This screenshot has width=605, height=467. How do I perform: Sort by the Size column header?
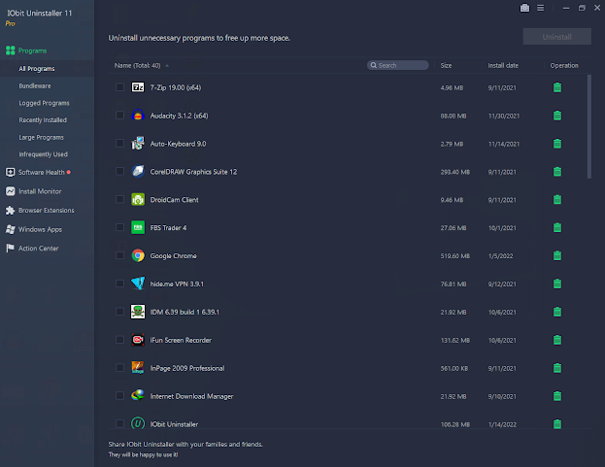[x=446, y=66]
